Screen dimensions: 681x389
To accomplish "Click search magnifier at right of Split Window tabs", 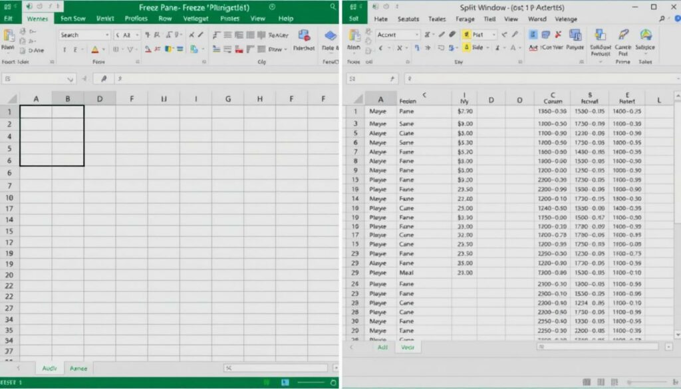I will pos(662,19).
